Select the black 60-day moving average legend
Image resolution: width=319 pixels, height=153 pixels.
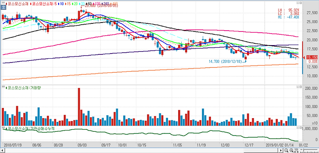pos(89,4)
